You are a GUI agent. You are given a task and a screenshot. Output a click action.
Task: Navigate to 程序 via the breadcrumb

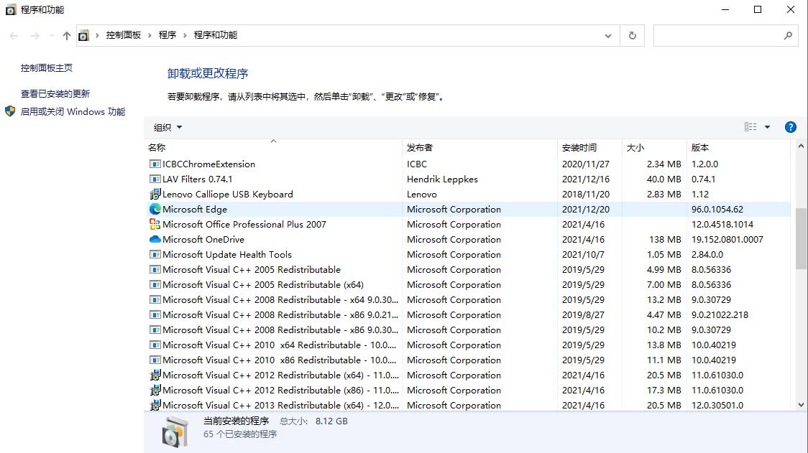click(167, 33)
